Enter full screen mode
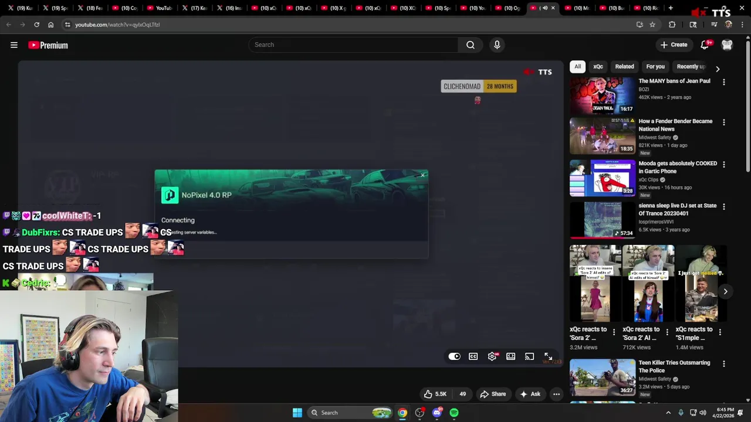Image resolution: width=751 pixels, height=422 pixels. click(548, 356)
